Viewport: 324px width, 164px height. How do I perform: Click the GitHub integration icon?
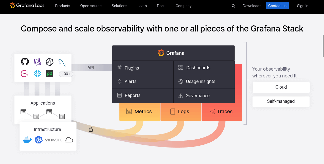[25, 61]
